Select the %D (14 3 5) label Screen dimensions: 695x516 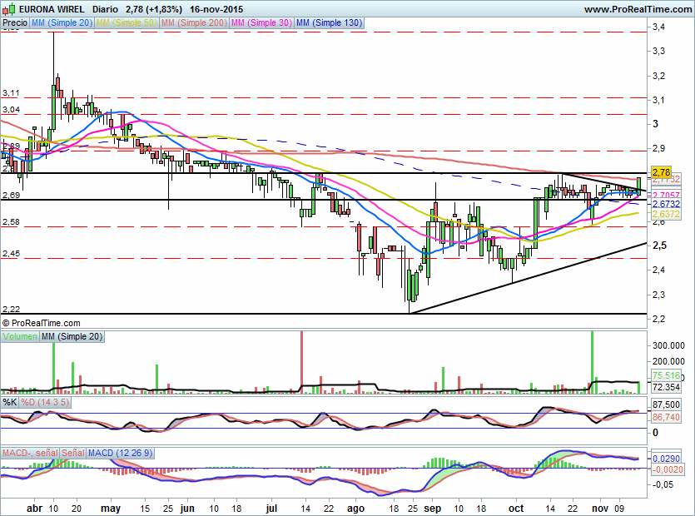[x=45, y=402]
